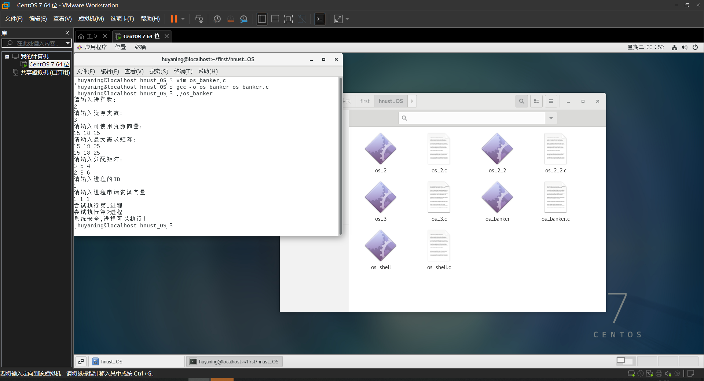Click the Unity mode icon
This screenshot has width=704, height=381.
point(302,19)
